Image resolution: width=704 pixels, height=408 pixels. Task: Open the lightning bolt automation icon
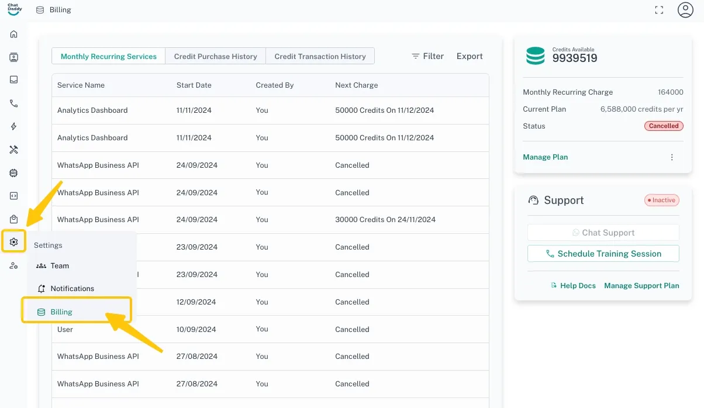click(13, 126)
